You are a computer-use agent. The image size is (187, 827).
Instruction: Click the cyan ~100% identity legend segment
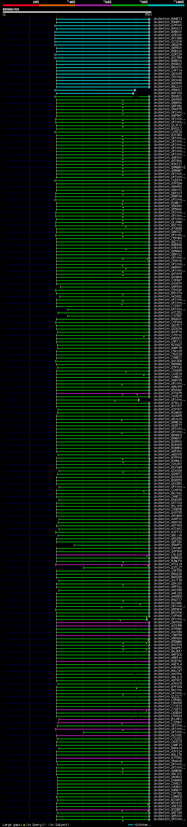(x=166, y=5)
